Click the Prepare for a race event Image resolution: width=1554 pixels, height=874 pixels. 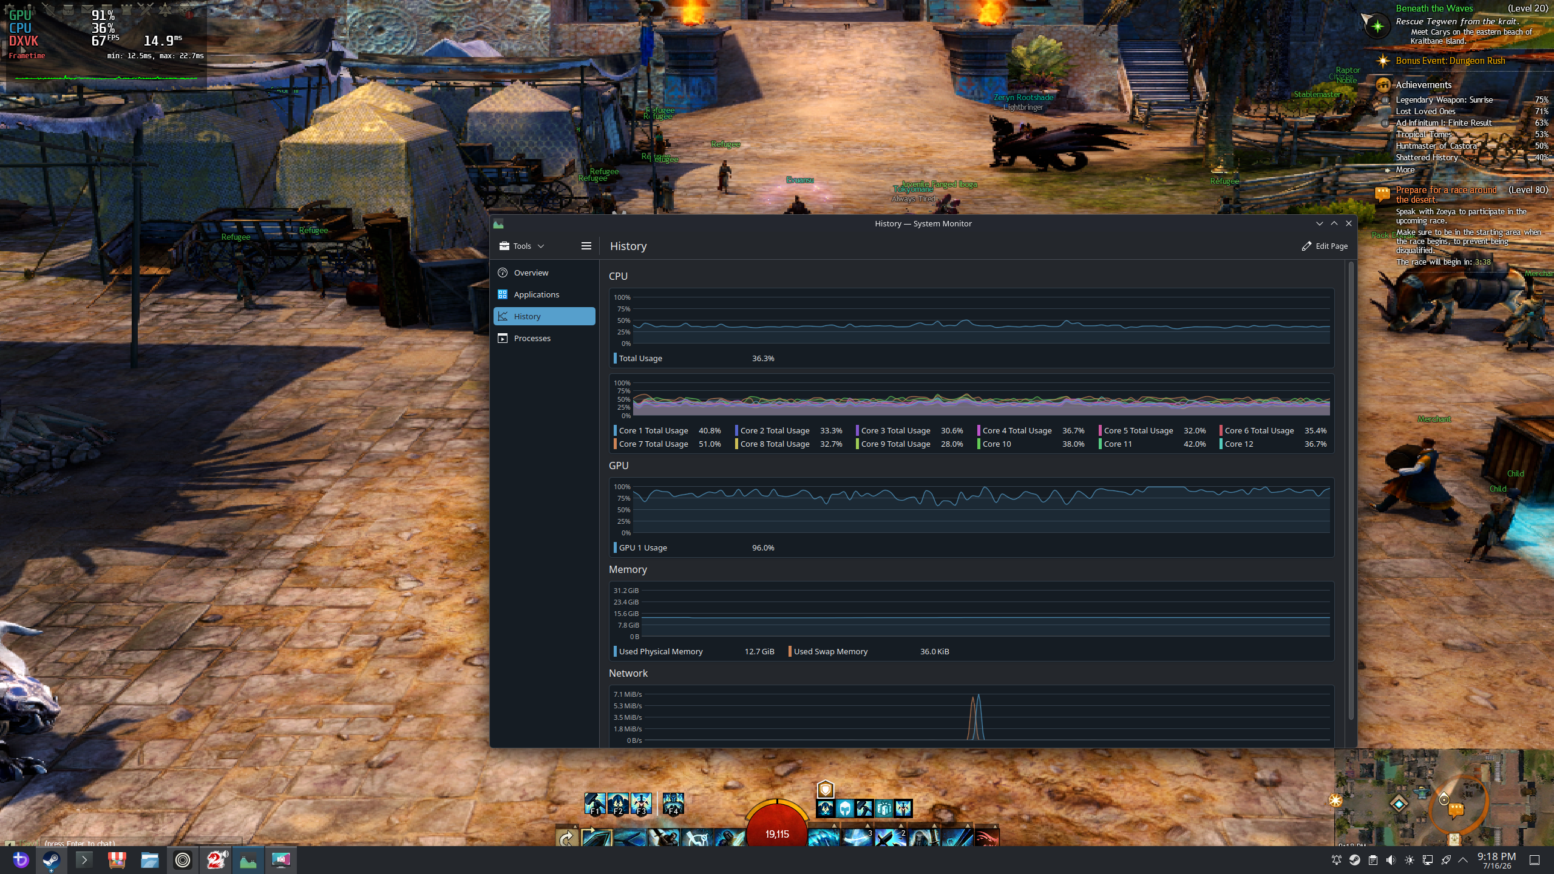pyautogui.click(x=1446, y=194)
